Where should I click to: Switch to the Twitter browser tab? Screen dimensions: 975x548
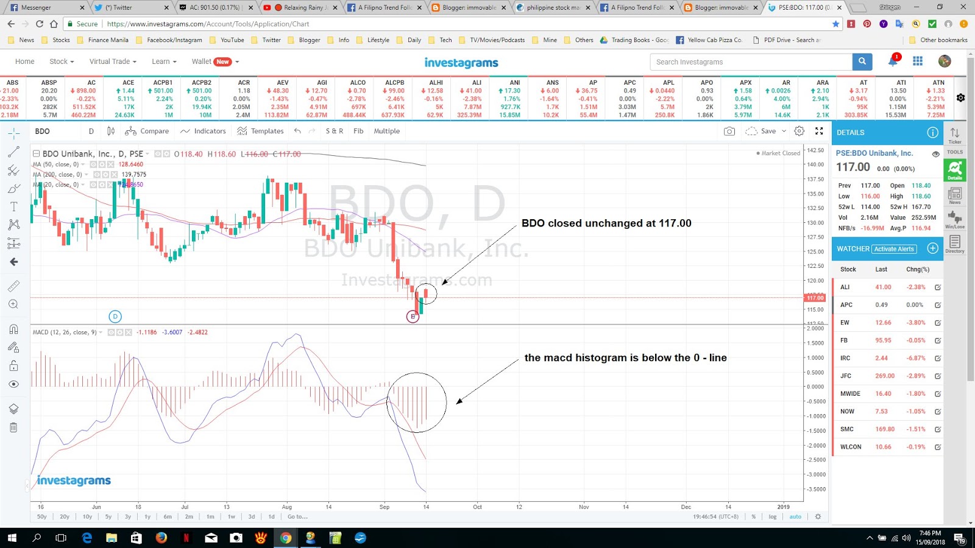(131, 8)
